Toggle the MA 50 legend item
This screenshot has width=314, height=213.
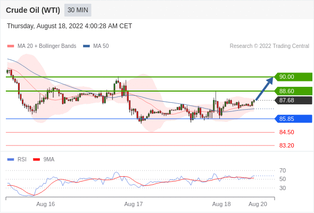coord(96,46)
